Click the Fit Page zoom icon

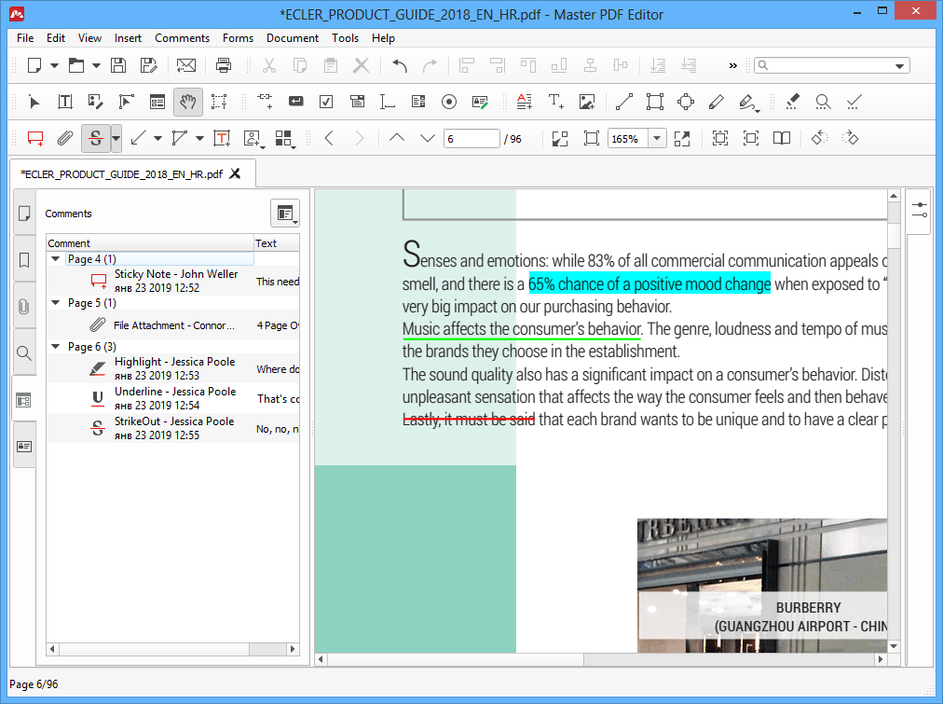coord(591,138)
